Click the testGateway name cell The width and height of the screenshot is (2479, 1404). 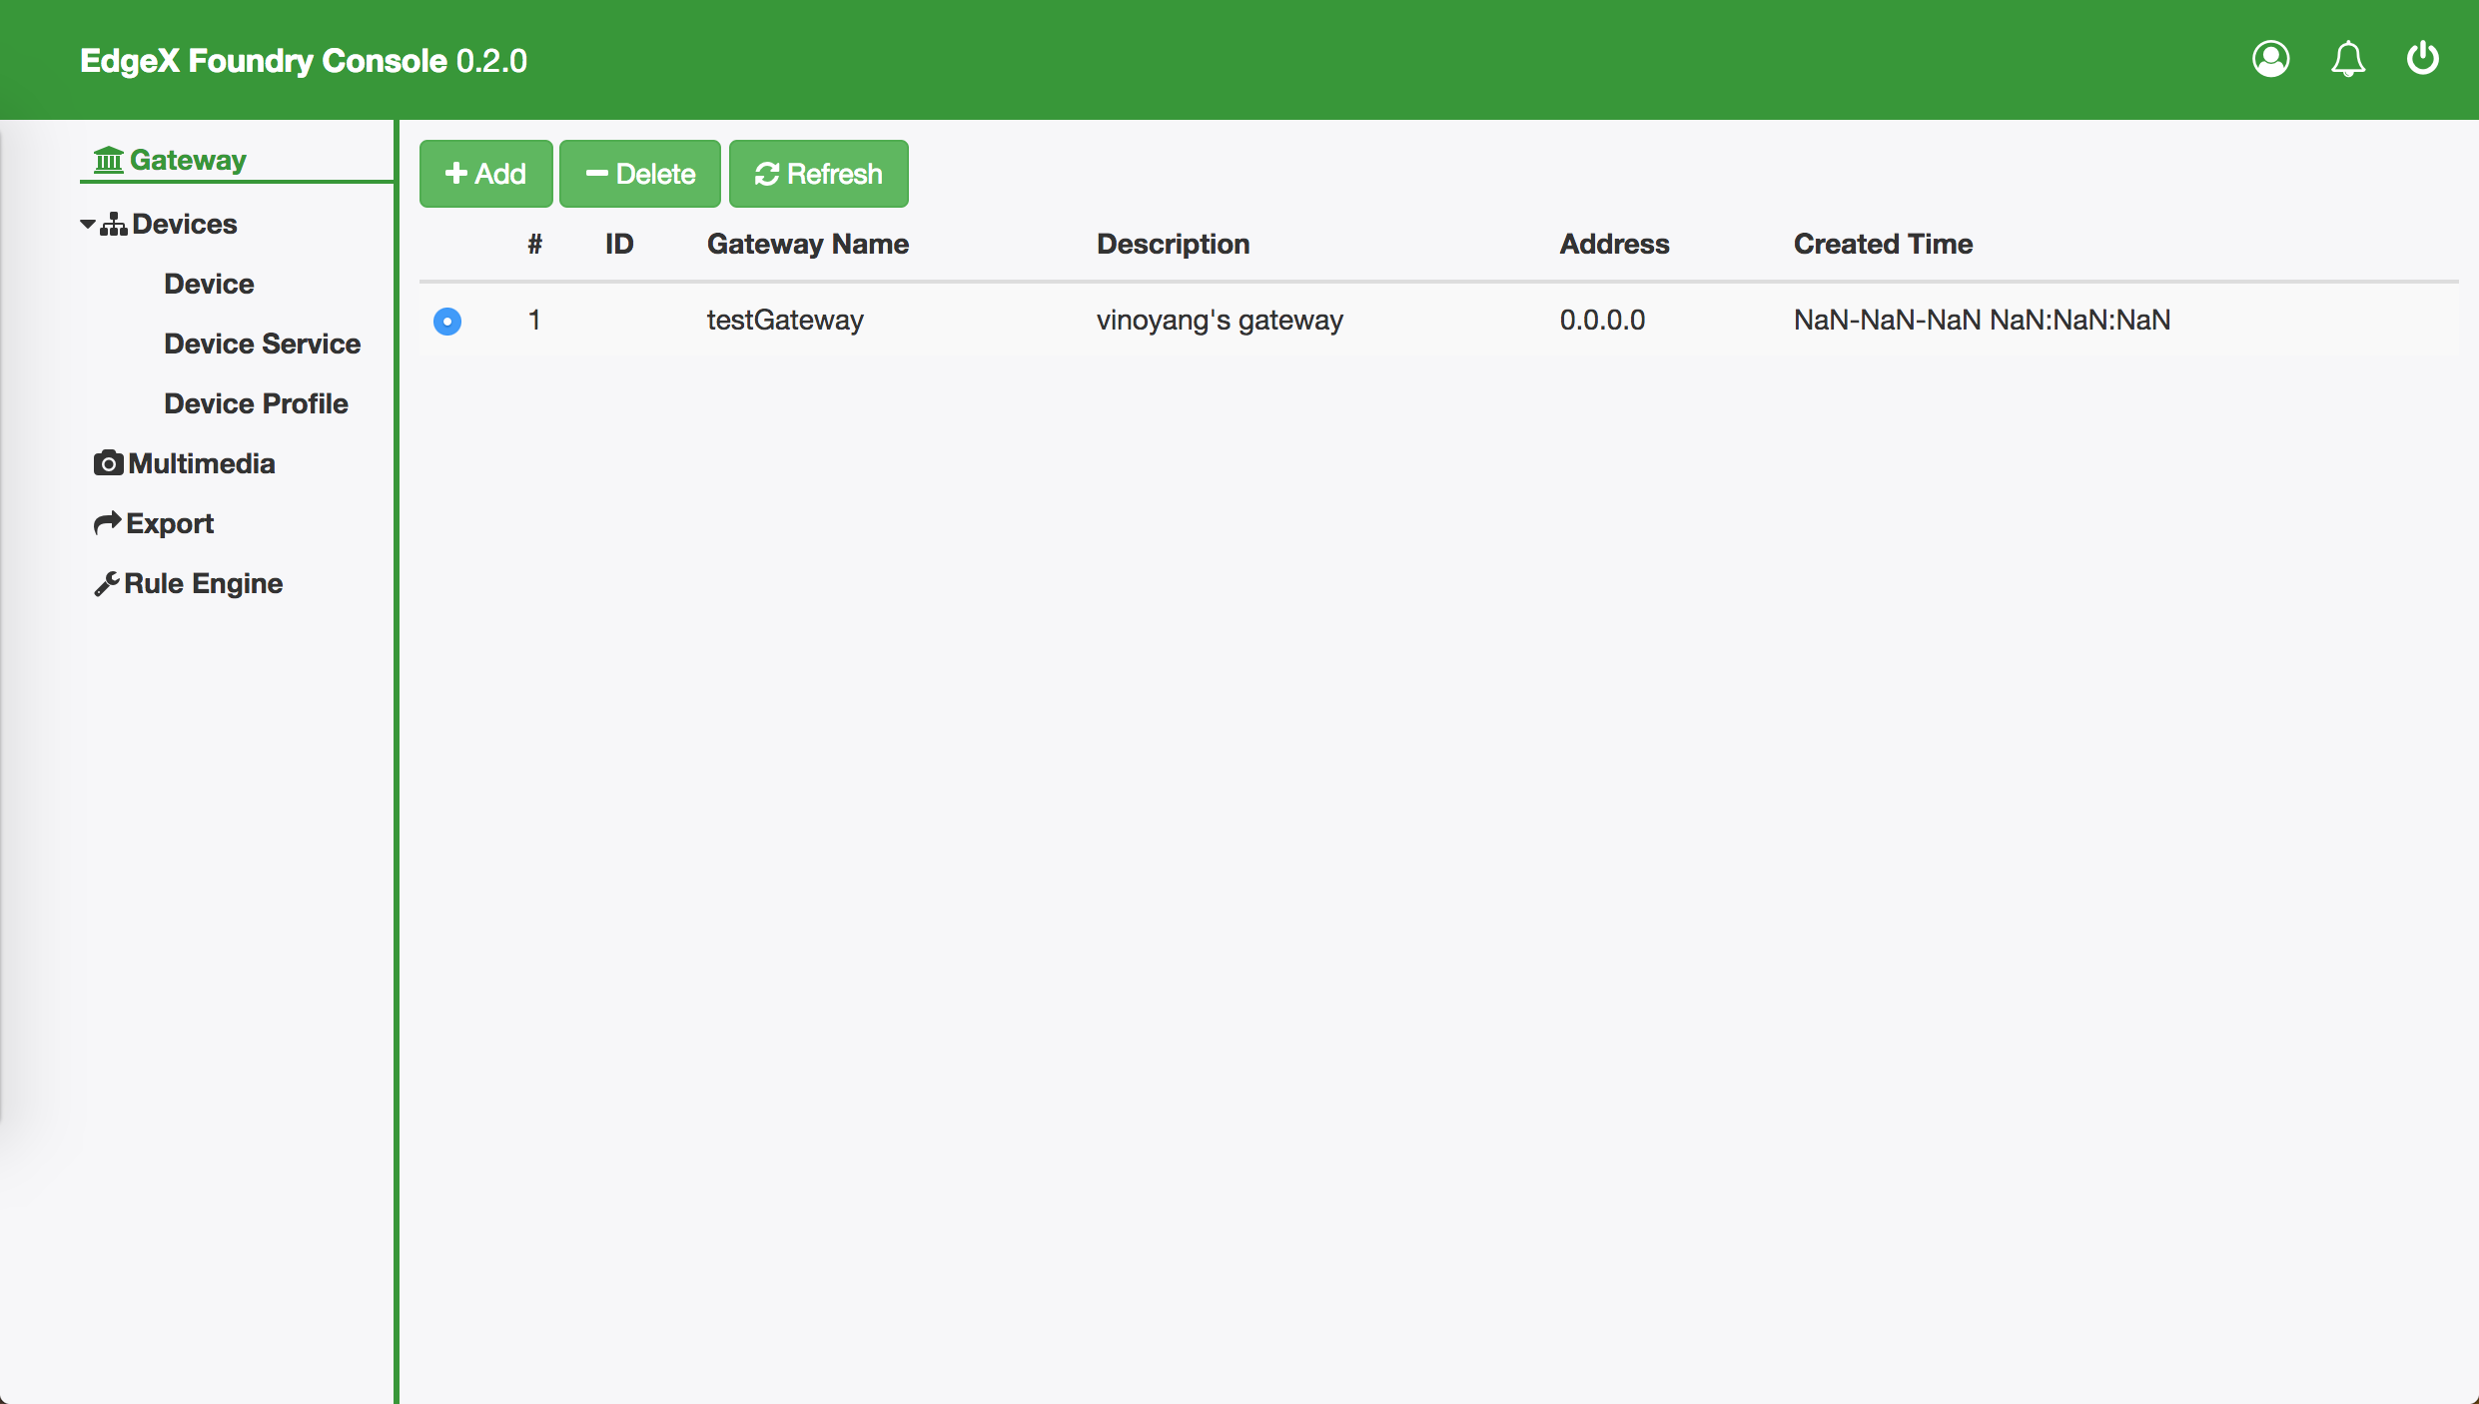click(785, 320)
